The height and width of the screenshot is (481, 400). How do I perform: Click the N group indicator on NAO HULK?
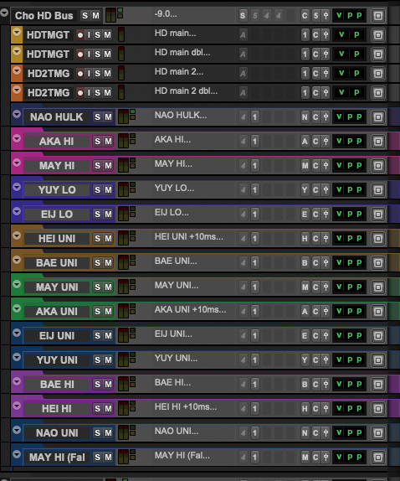pos(305,117)
